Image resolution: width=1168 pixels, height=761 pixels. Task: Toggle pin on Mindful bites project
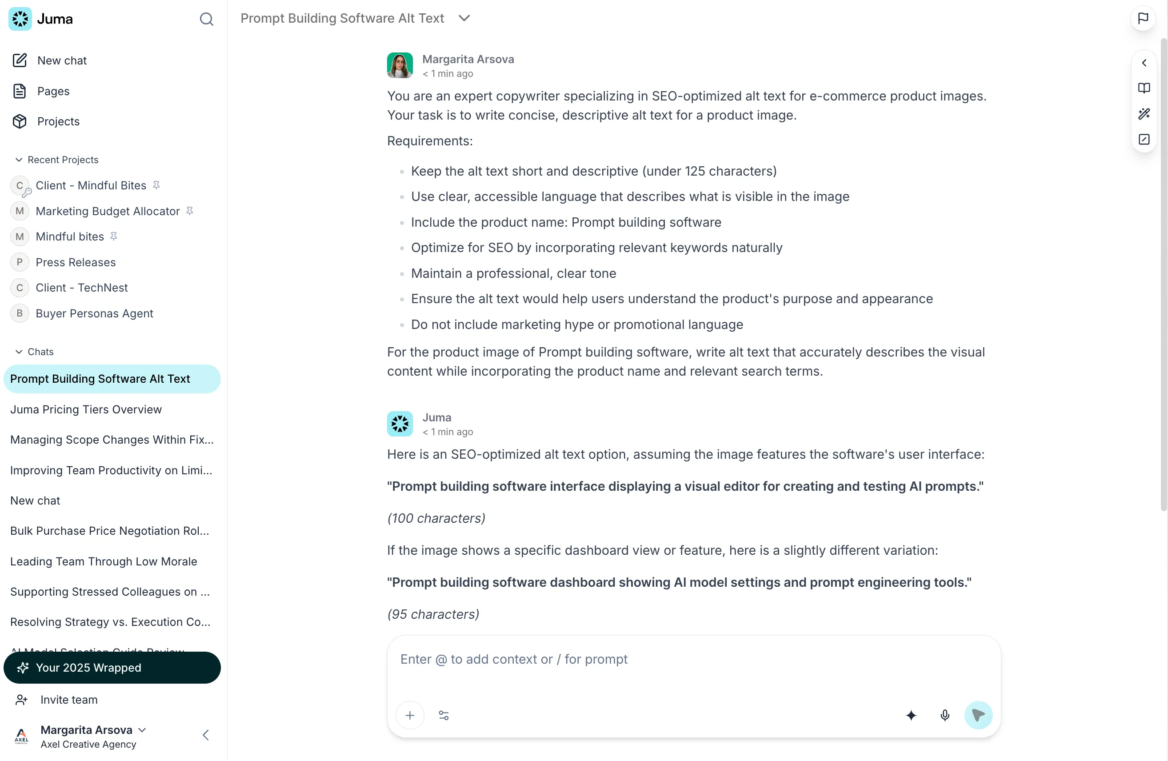(x=114, y=236)
